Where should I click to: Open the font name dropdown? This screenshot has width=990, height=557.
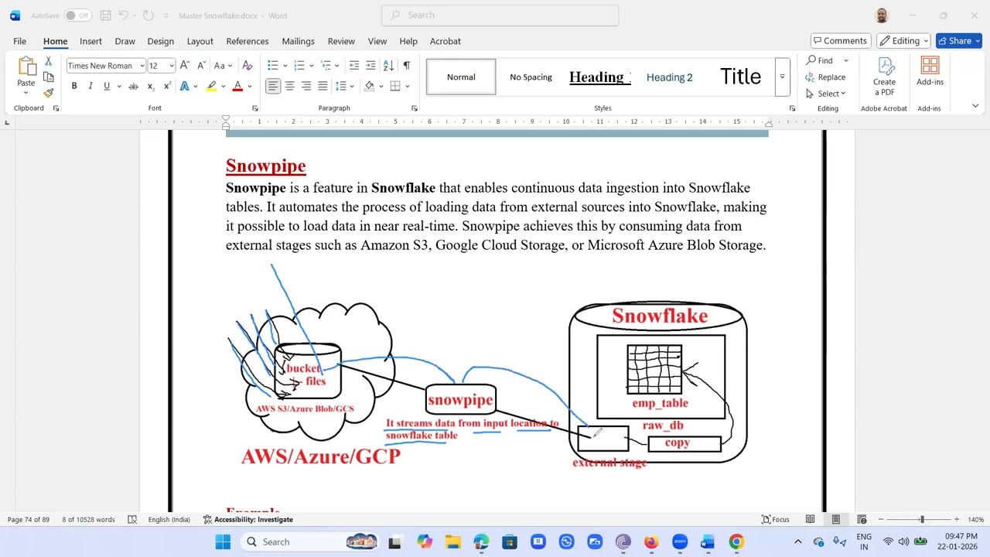pyautogui.click(x=142, y=66)
